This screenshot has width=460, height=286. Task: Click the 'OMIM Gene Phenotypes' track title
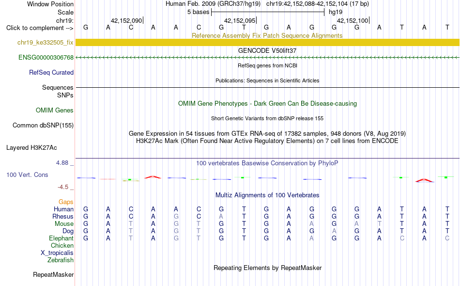coord(267,104)
